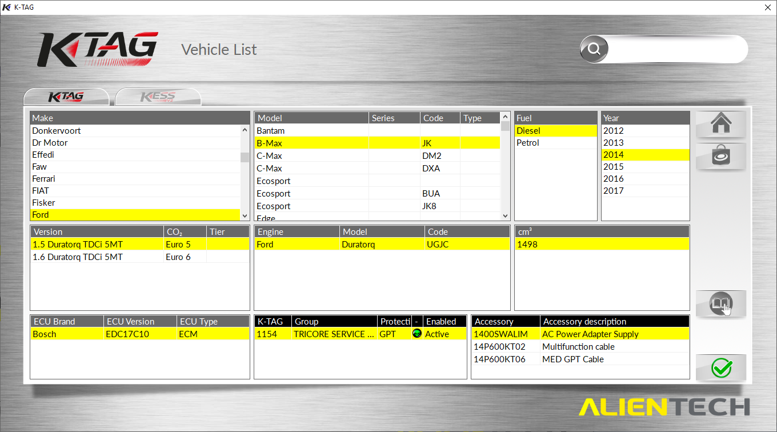Select Ecosport with code JK8

[x=377, y=206]
